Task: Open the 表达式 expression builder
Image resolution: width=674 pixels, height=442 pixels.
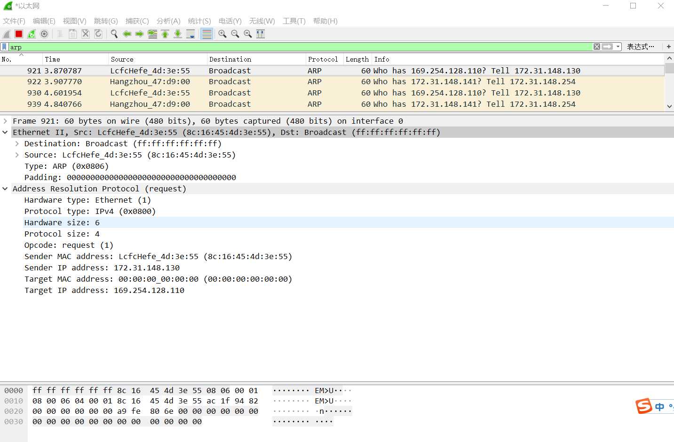Action: [640, 47]
